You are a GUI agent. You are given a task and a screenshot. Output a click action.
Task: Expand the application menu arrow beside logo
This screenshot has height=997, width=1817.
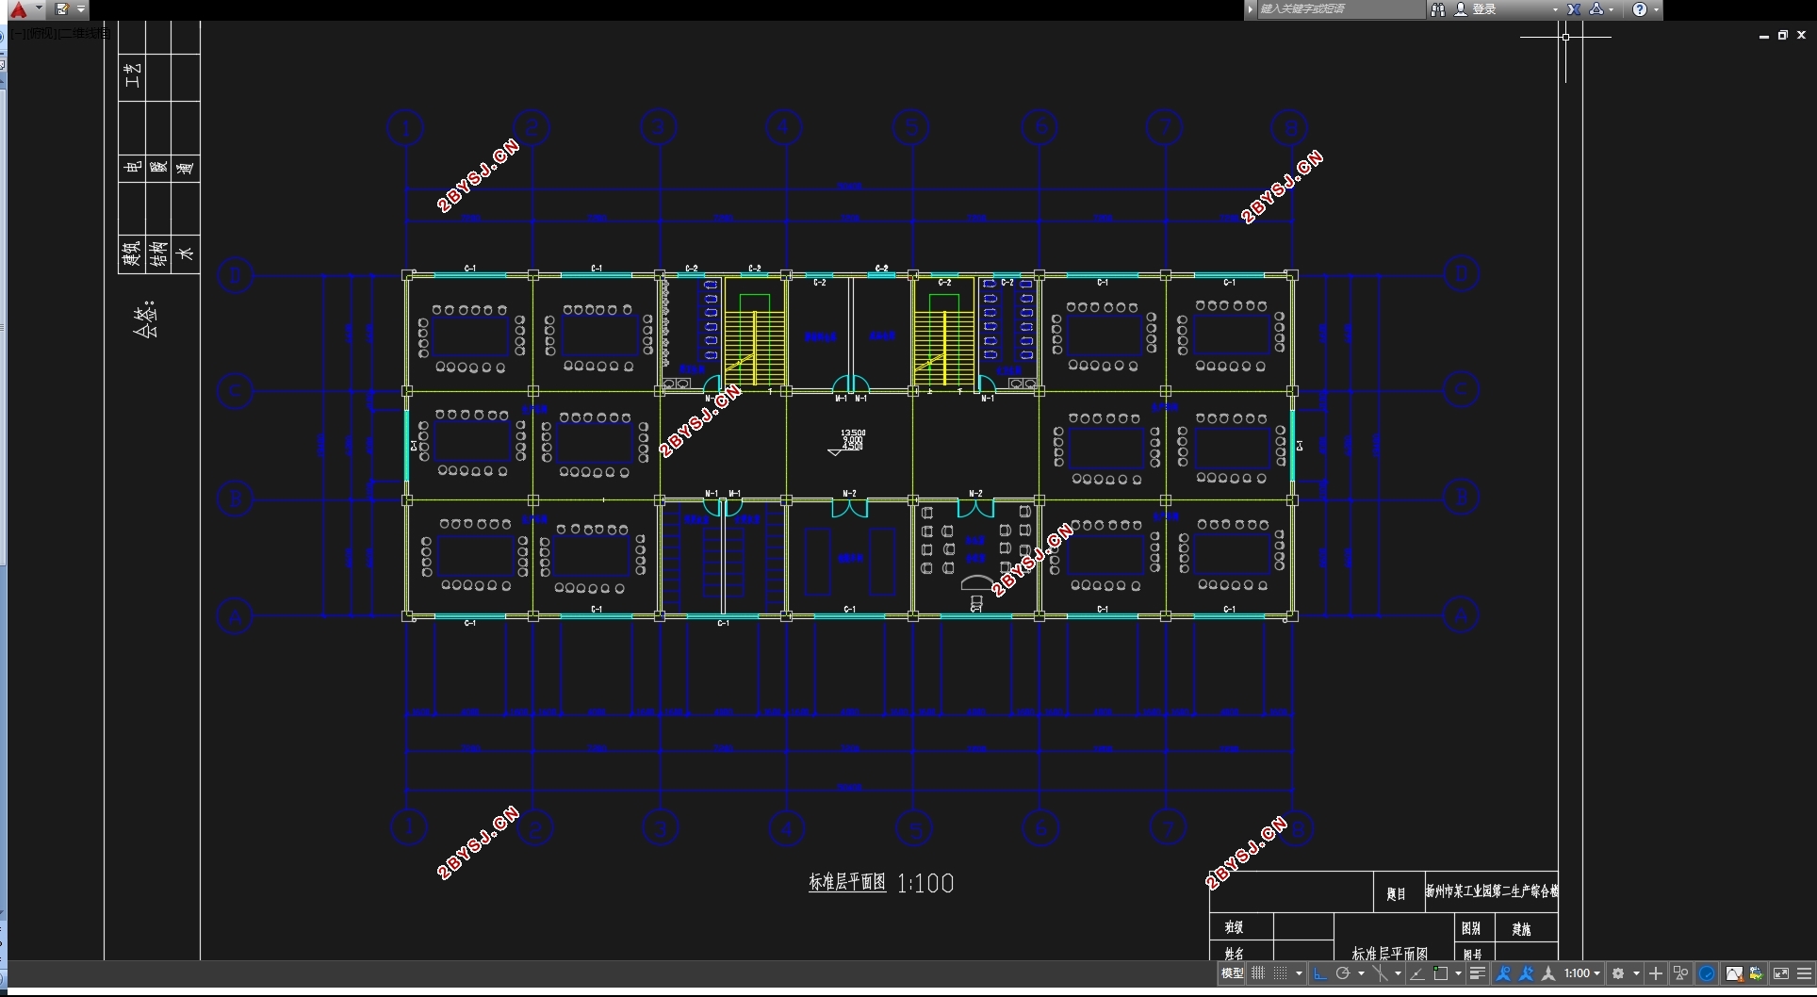pyautogui.click(x=39, y=8)
